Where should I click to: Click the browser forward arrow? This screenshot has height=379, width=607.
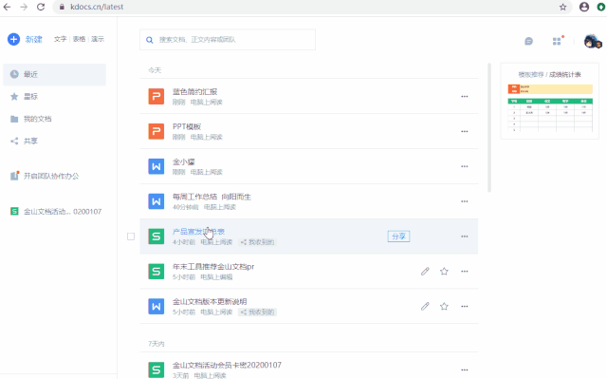point(24,7)
